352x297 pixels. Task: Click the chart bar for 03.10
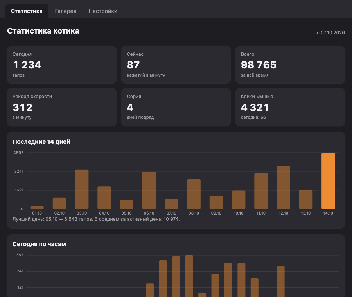[x=82, y=189]
